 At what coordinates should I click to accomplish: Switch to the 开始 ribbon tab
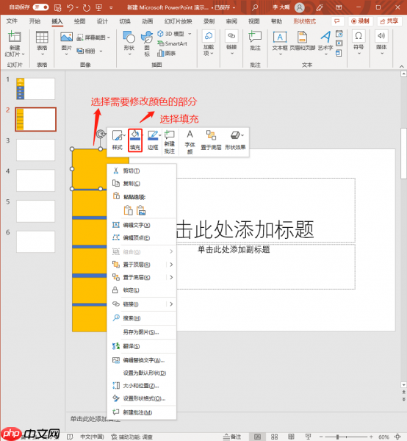(35, 21)
